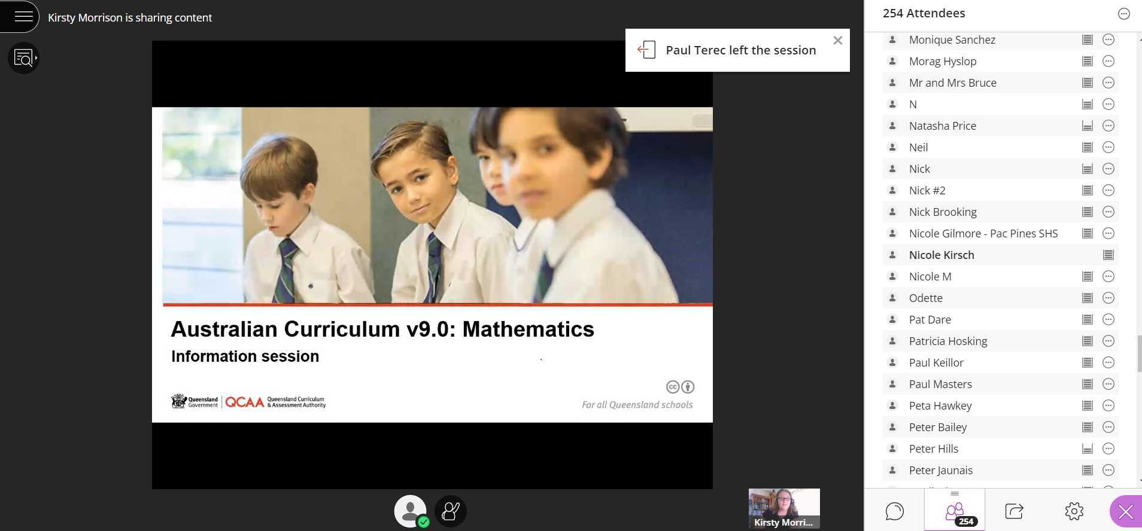The width and height of the screenshot is (1142, 531).
Task: Click the attendee list scrollbar
Action: [1140, 354]
